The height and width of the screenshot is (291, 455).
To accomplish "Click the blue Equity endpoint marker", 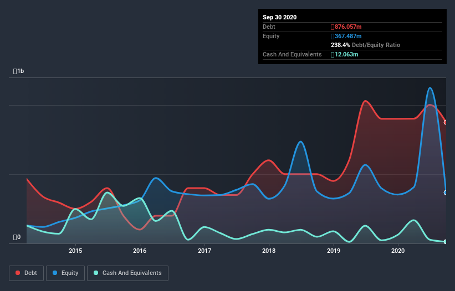I will coord(446,193).
